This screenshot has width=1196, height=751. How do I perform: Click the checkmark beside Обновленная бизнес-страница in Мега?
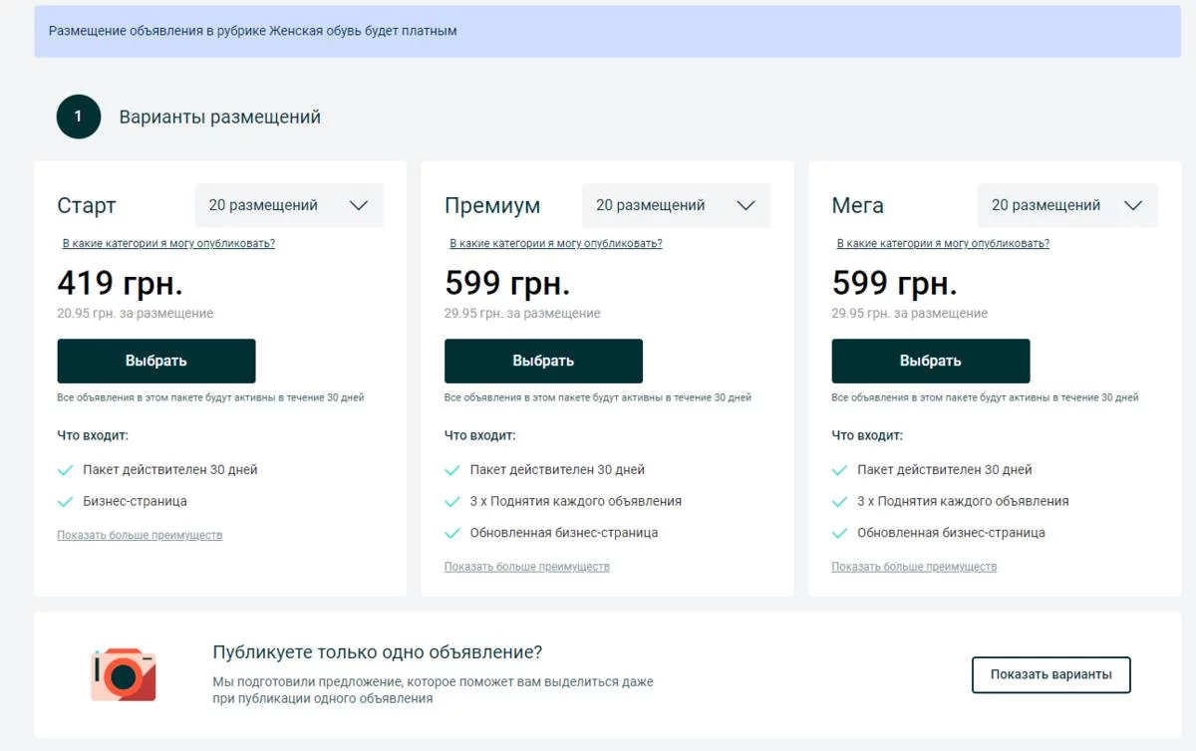[840, 533]
